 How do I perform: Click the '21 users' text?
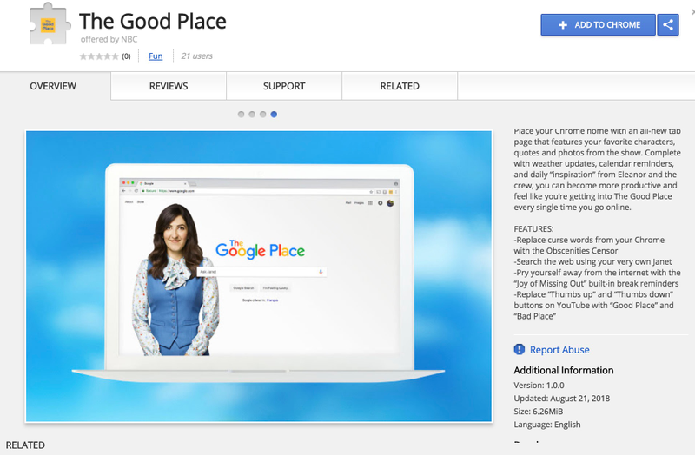[197, 56]
